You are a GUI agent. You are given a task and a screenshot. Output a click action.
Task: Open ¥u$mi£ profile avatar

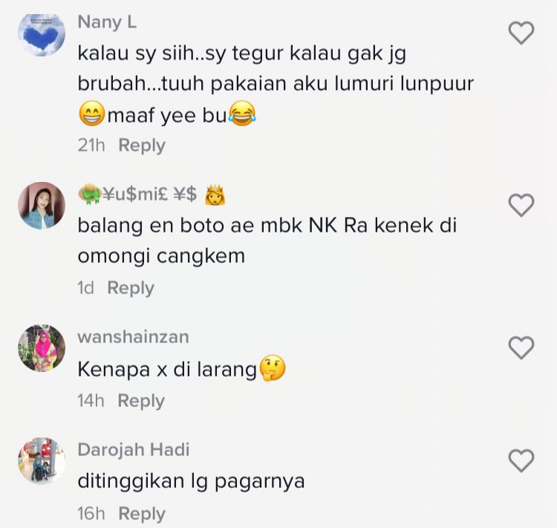42,206
